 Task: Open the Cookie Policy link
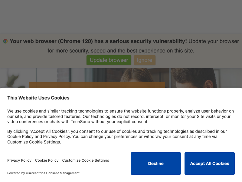coord(47,160)
